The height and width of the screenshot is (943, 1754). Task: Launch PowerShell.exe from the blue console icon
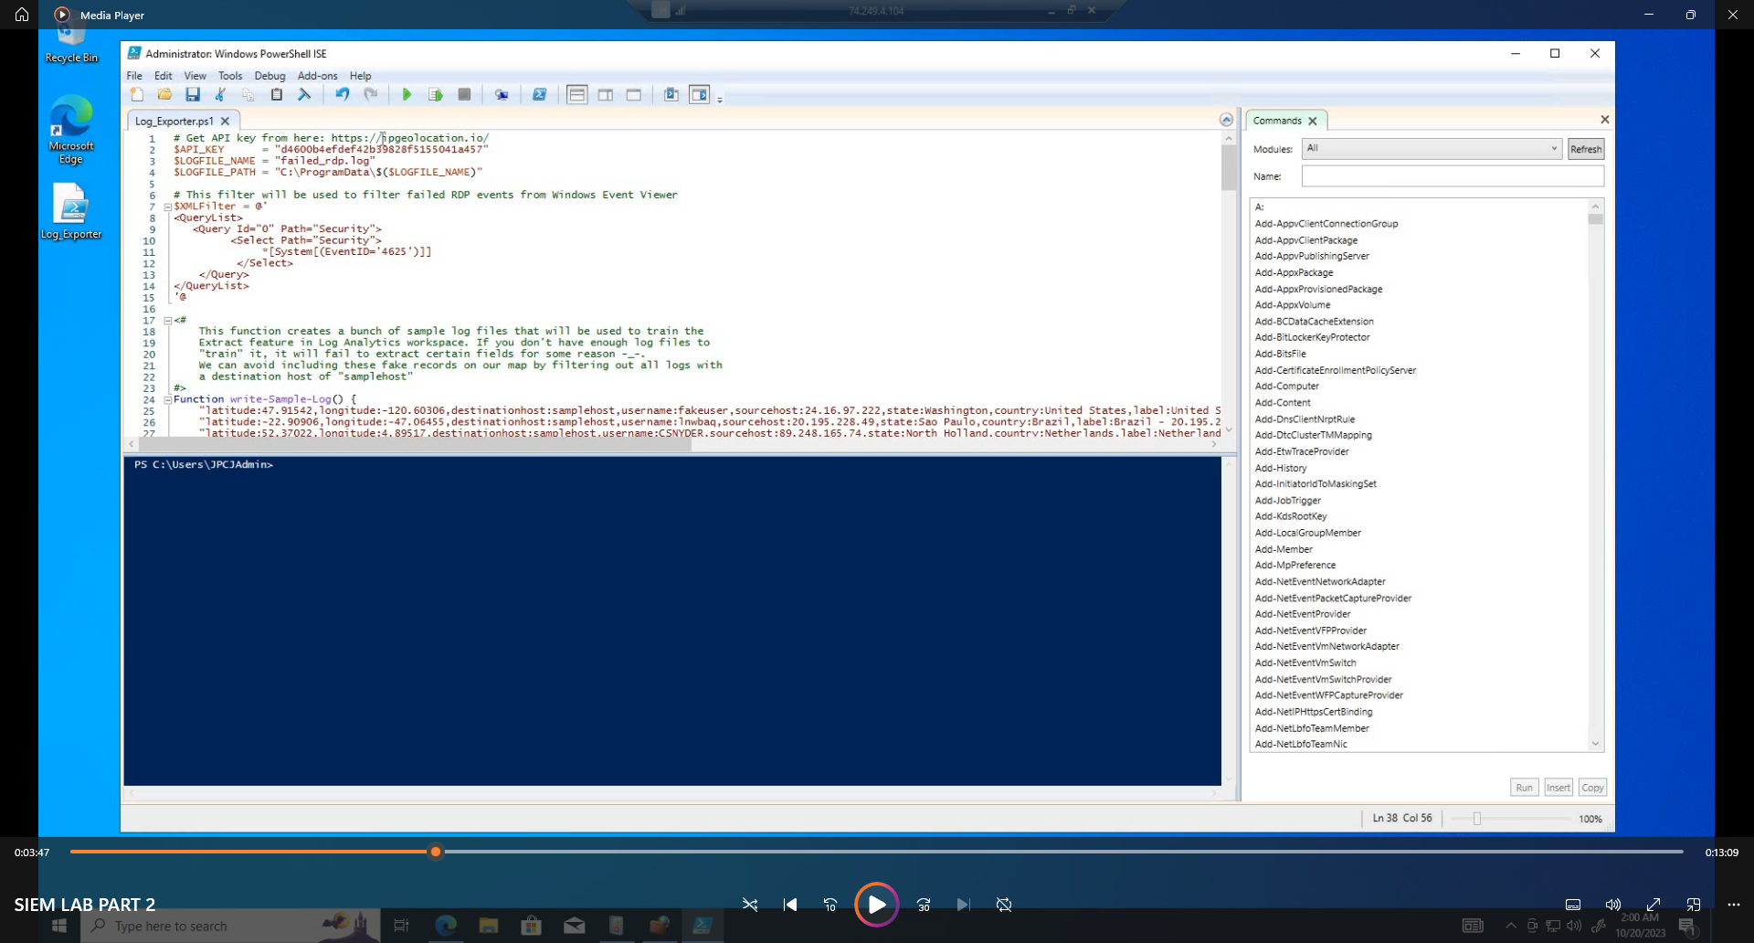[540, 95]
